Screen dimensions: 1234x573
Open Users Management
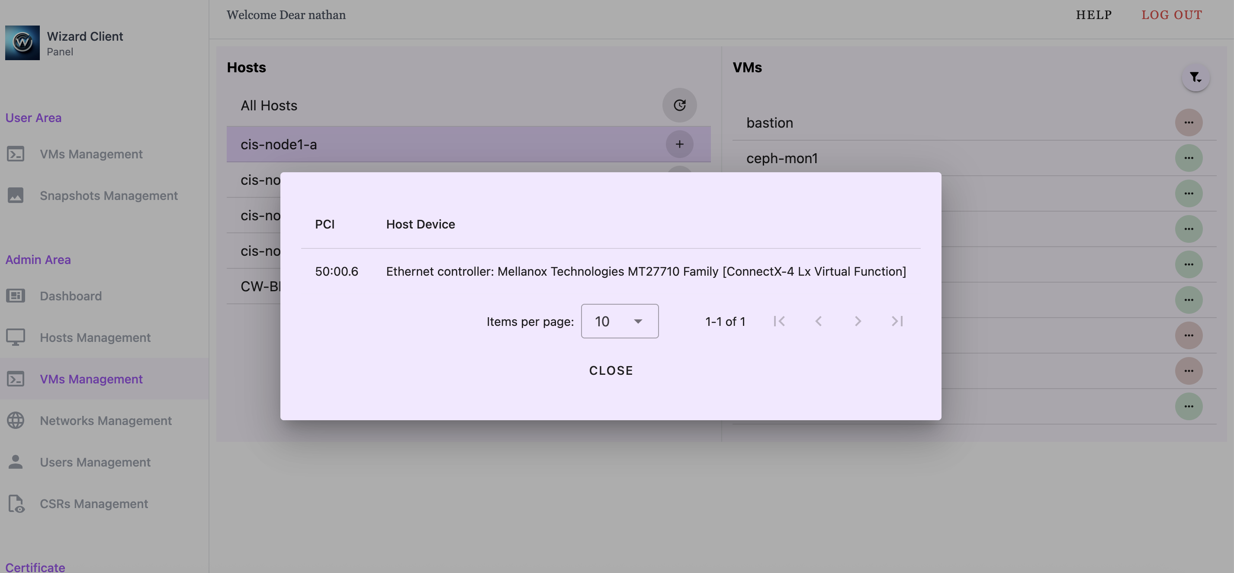(95, 462)
